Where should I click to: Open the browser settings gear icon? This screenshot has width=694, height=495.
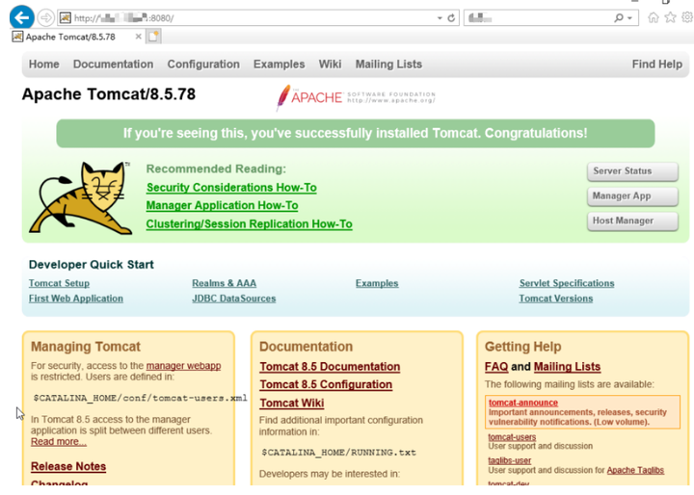687,17
